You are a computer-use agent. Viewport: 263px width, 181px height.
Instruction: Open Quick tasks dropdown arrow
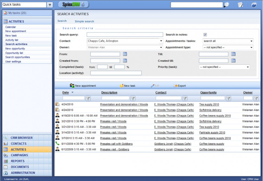50,5
